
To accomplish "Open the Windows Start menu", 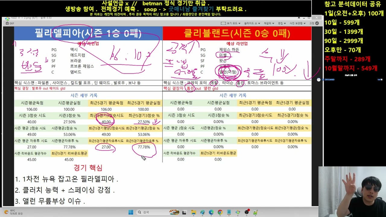I will click(131, 212).
